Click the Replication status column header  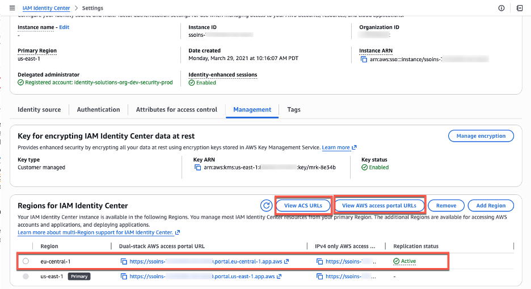(416, 246)
